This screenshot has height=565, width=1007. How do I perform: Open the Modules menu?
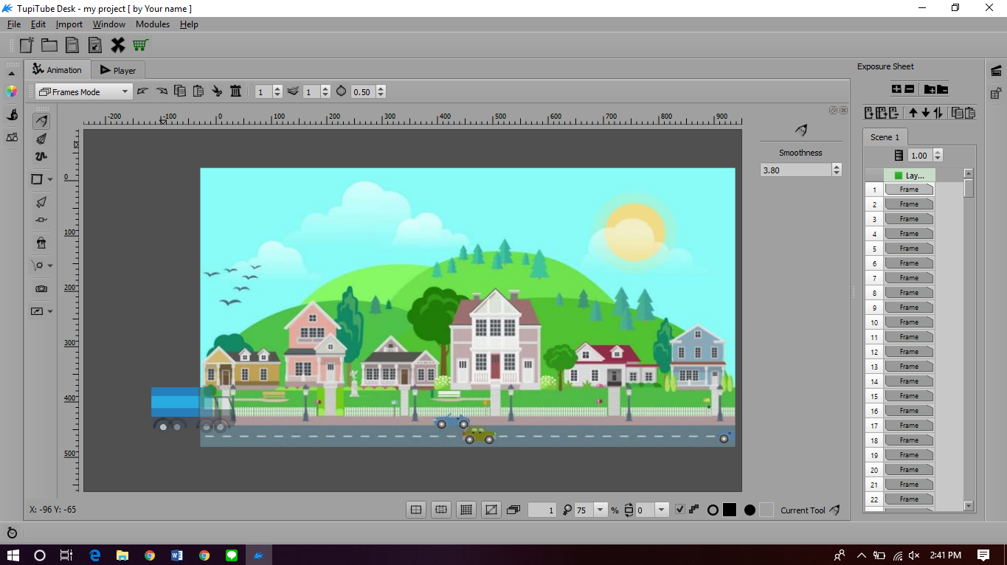153,24
